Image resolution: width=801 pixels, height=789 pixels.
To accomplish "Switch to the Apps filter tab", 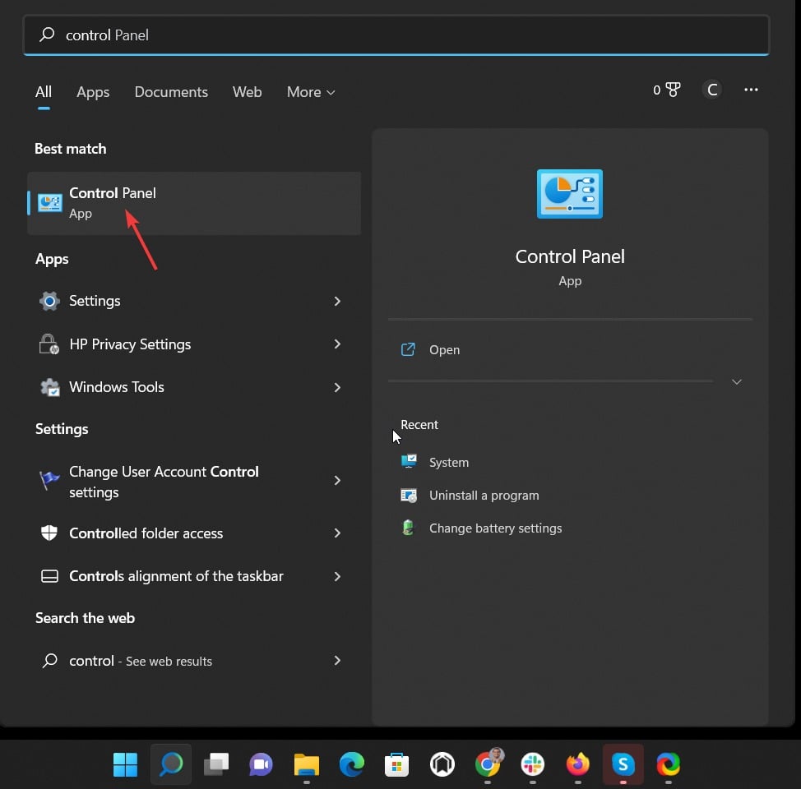I will pos(93,92).
